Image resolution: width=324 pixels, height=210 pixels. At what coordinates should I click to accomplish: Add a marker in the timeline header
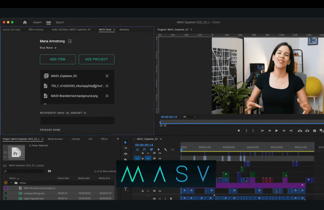pos(158,149)
